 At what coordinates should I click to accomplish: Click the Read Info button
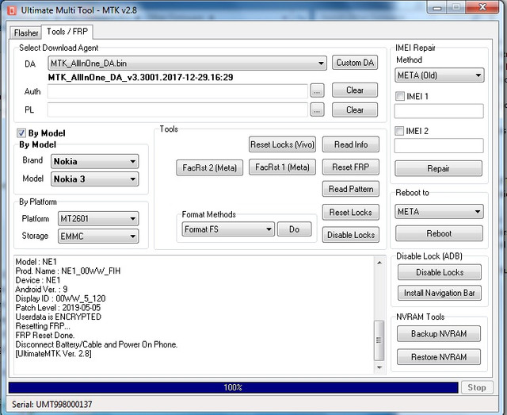point(351,144)
